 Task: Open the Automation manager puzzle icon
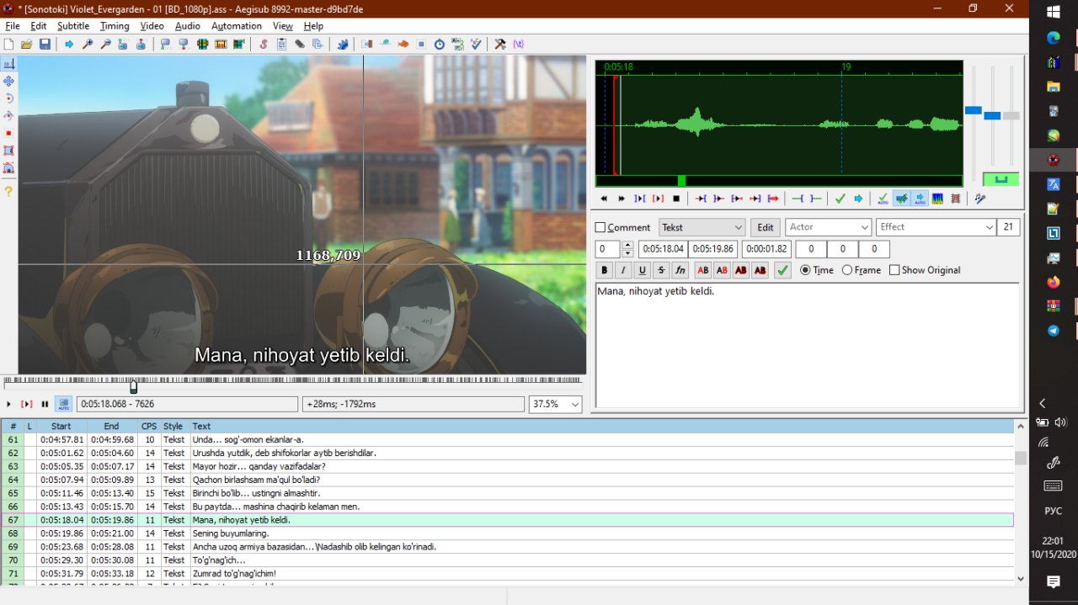[x=343, y=44]
